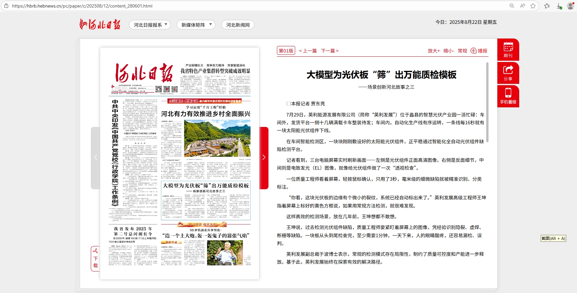
Task: Open the browser downloads icon
Action: (559, 6)
